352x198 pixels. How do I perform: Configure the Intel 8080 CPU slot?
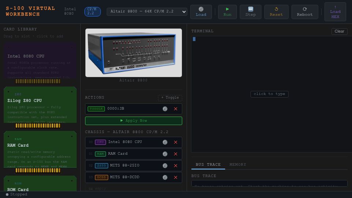click(x=165, y=142)
